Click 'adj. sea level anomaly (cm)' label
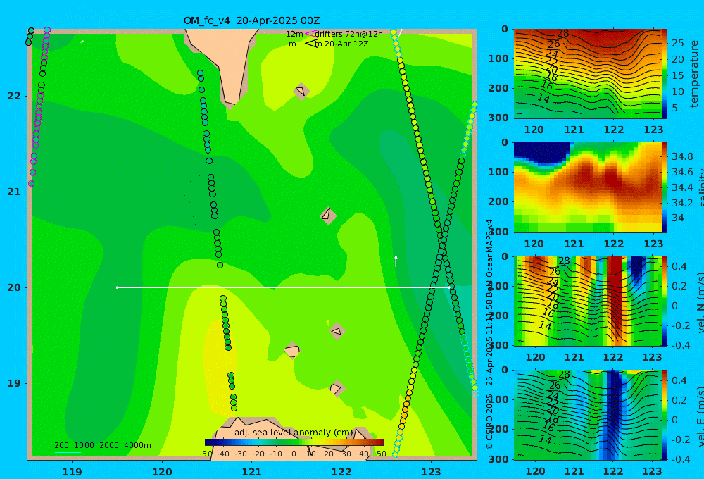Viewport: 704px width, 479px height. [x=294, y=433]
